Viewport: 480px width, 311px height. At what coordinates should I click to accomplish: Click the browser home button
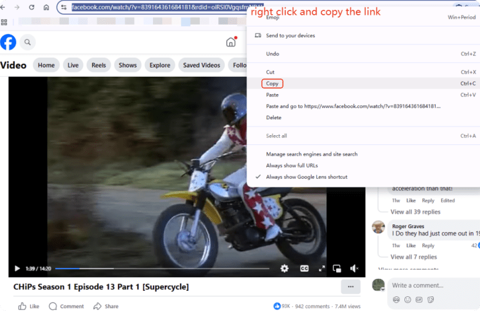click(47, 7)
